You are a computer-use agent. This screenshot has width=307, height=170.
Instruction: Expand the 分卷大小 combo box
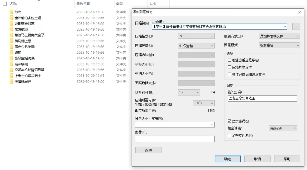tap(212, 125)
